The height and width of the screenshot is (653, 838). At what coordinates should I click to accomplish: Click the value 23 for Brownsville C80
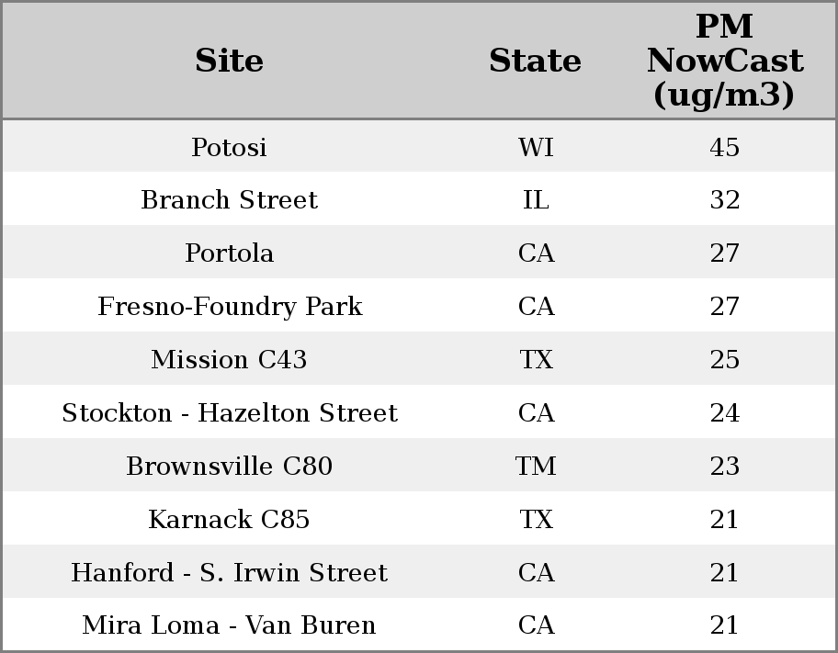point(724,466)
